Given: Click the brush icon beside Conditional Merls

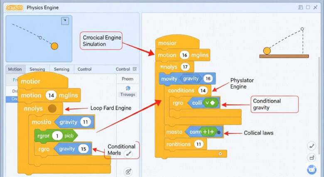Looking at the screenshot, I should pos(128,154).
